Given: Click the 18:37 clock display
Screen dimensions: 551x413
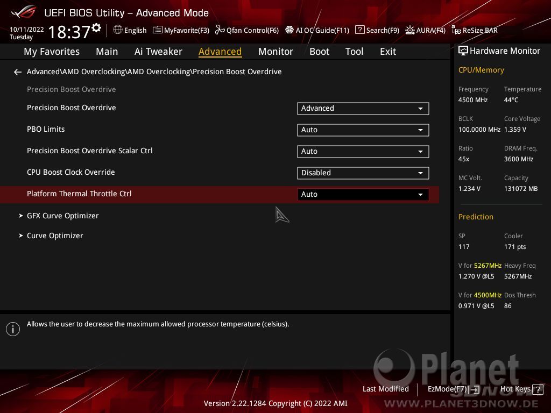Looking at the screenshot, I should point(69,32).
